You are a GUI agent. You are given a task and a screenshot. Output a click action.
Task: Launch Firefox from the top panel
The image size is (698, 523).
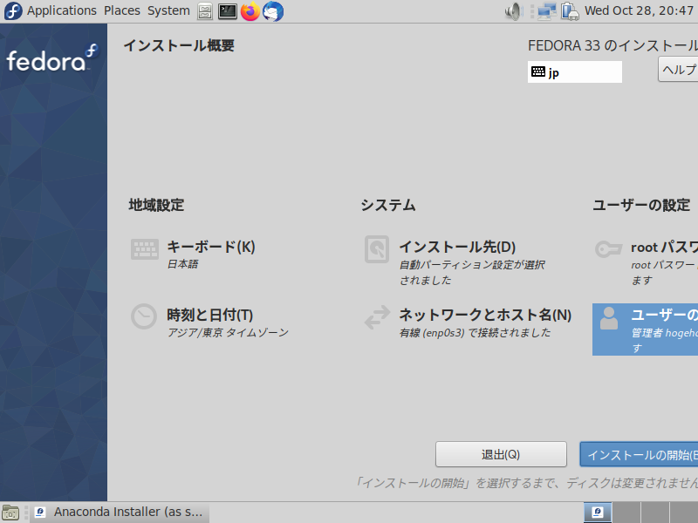250,11
